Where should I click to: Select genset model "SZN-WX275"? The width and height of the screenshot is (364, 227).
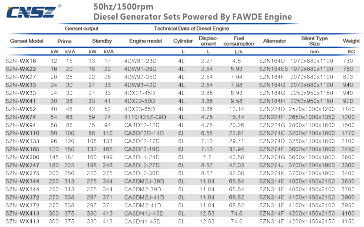coord(22,173)
